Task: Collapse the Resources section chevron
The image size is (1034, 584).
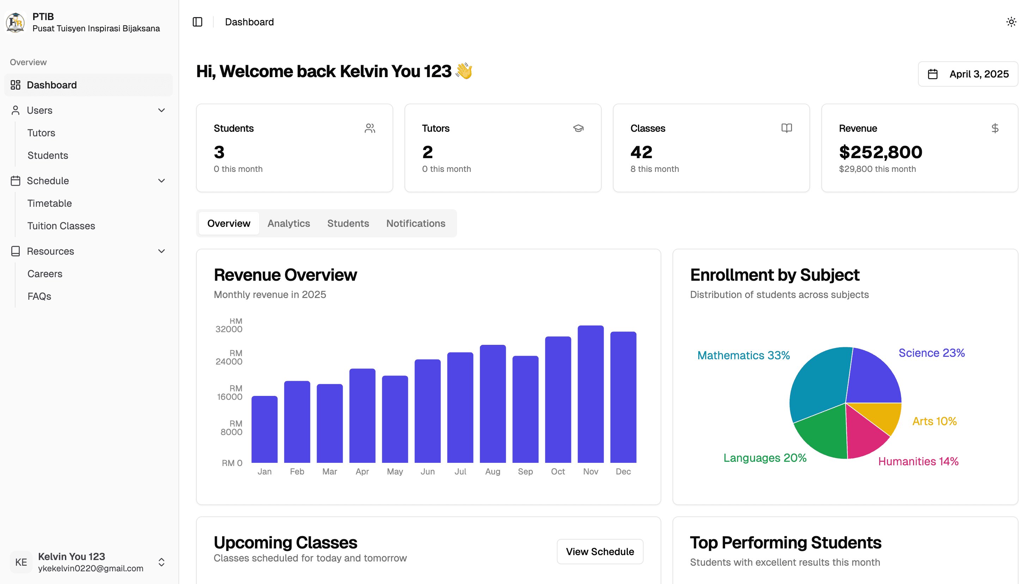Action: (x=162, y=251)
